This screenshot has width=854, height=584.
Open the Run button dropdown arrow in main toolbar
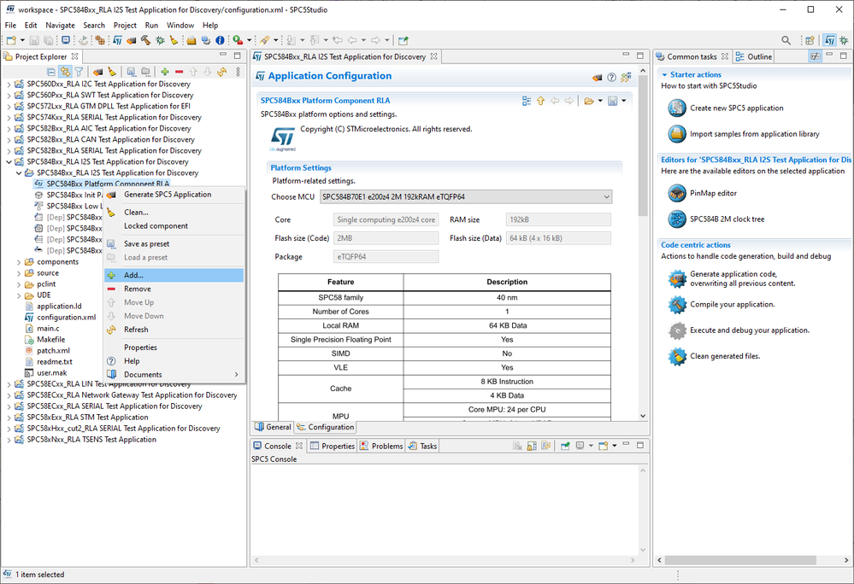[249, 40]
